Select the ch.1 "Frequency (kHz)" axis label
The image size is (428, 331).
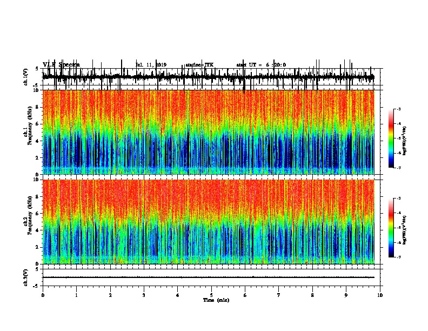pos(30,125)
